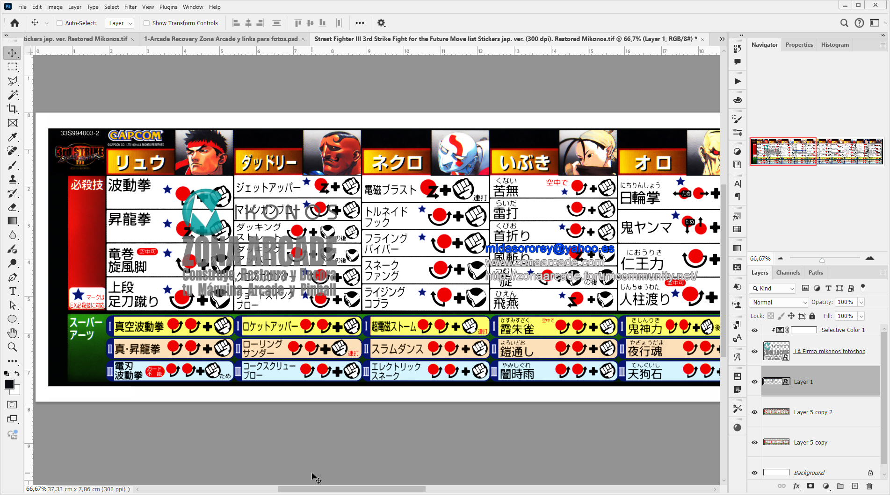The image size is (890, 495).
Task: Select the Horizontal Type tool
Action: point(13,291)
